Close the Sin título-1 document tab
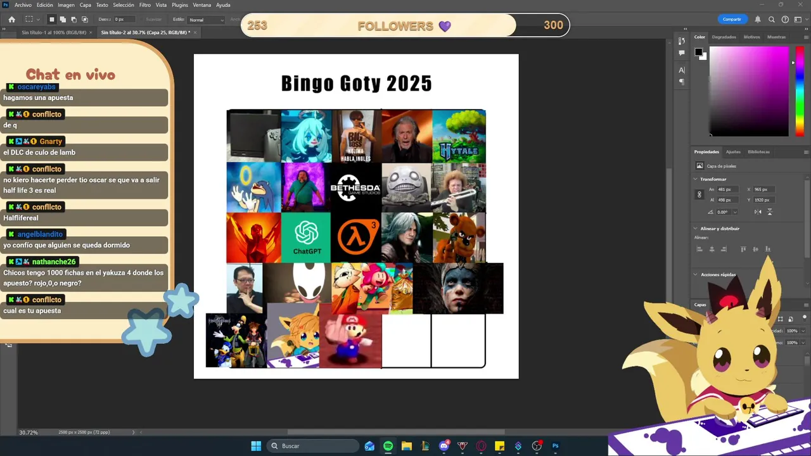Screen dimensions: 811x456 [x=91, y=32]
